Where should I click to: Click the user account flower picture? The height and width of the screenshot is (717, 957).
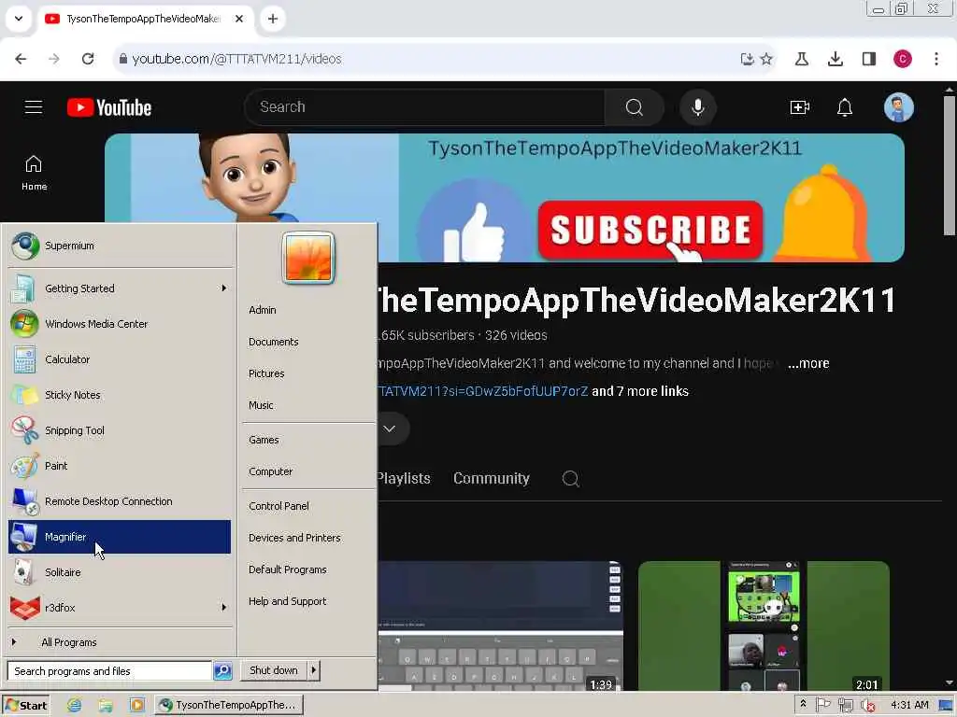click(x=308, y=258)
